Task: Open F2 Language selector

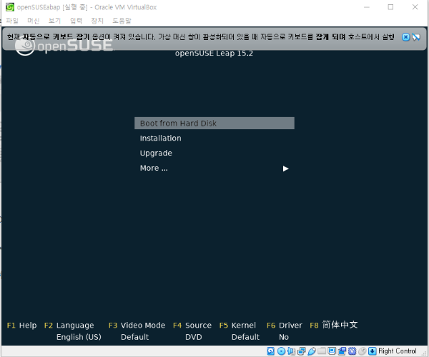Action: point(69,326)
